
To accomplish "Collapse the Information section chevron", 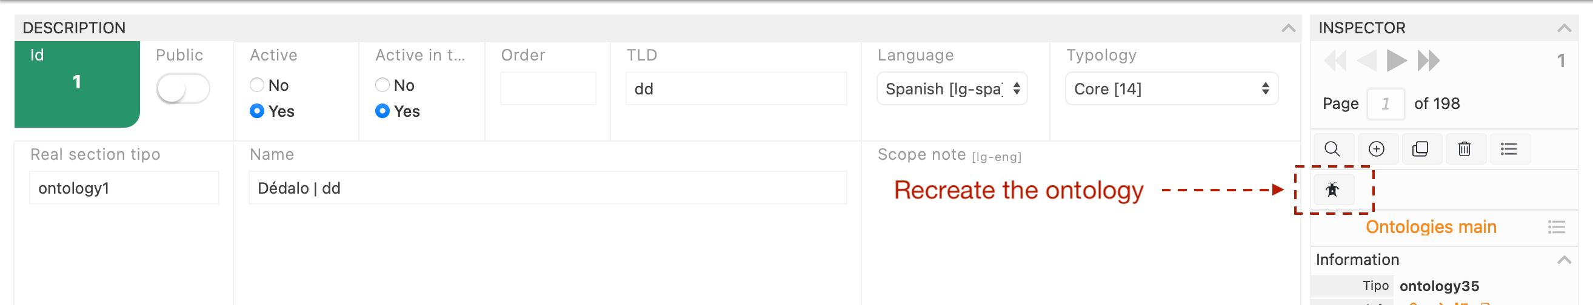I will (1564, 260).
